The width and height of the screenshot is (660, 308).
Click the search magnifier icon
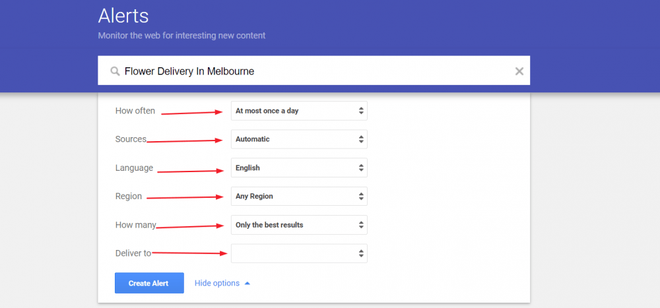[115, 71]
